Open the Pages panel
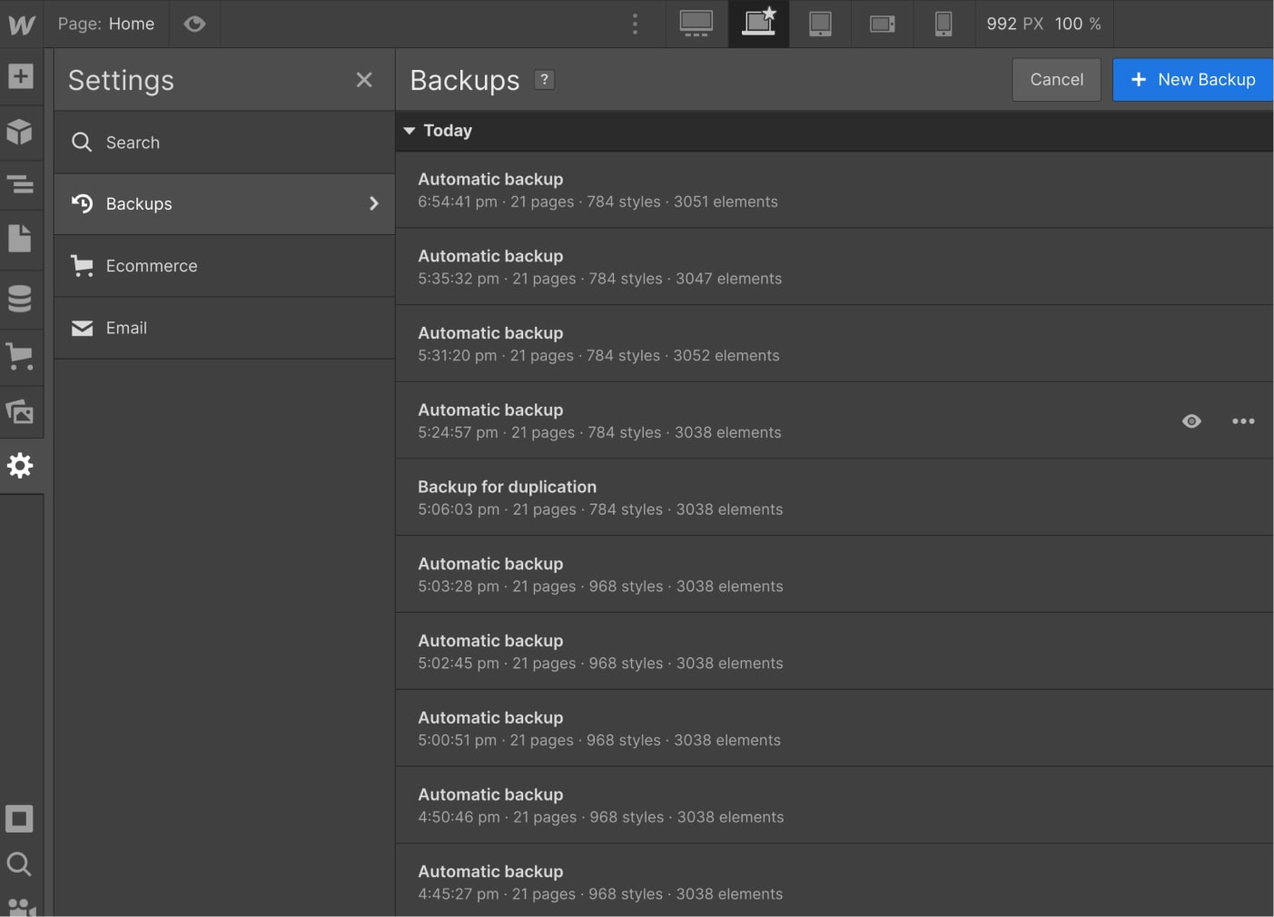 click(20, 238)
